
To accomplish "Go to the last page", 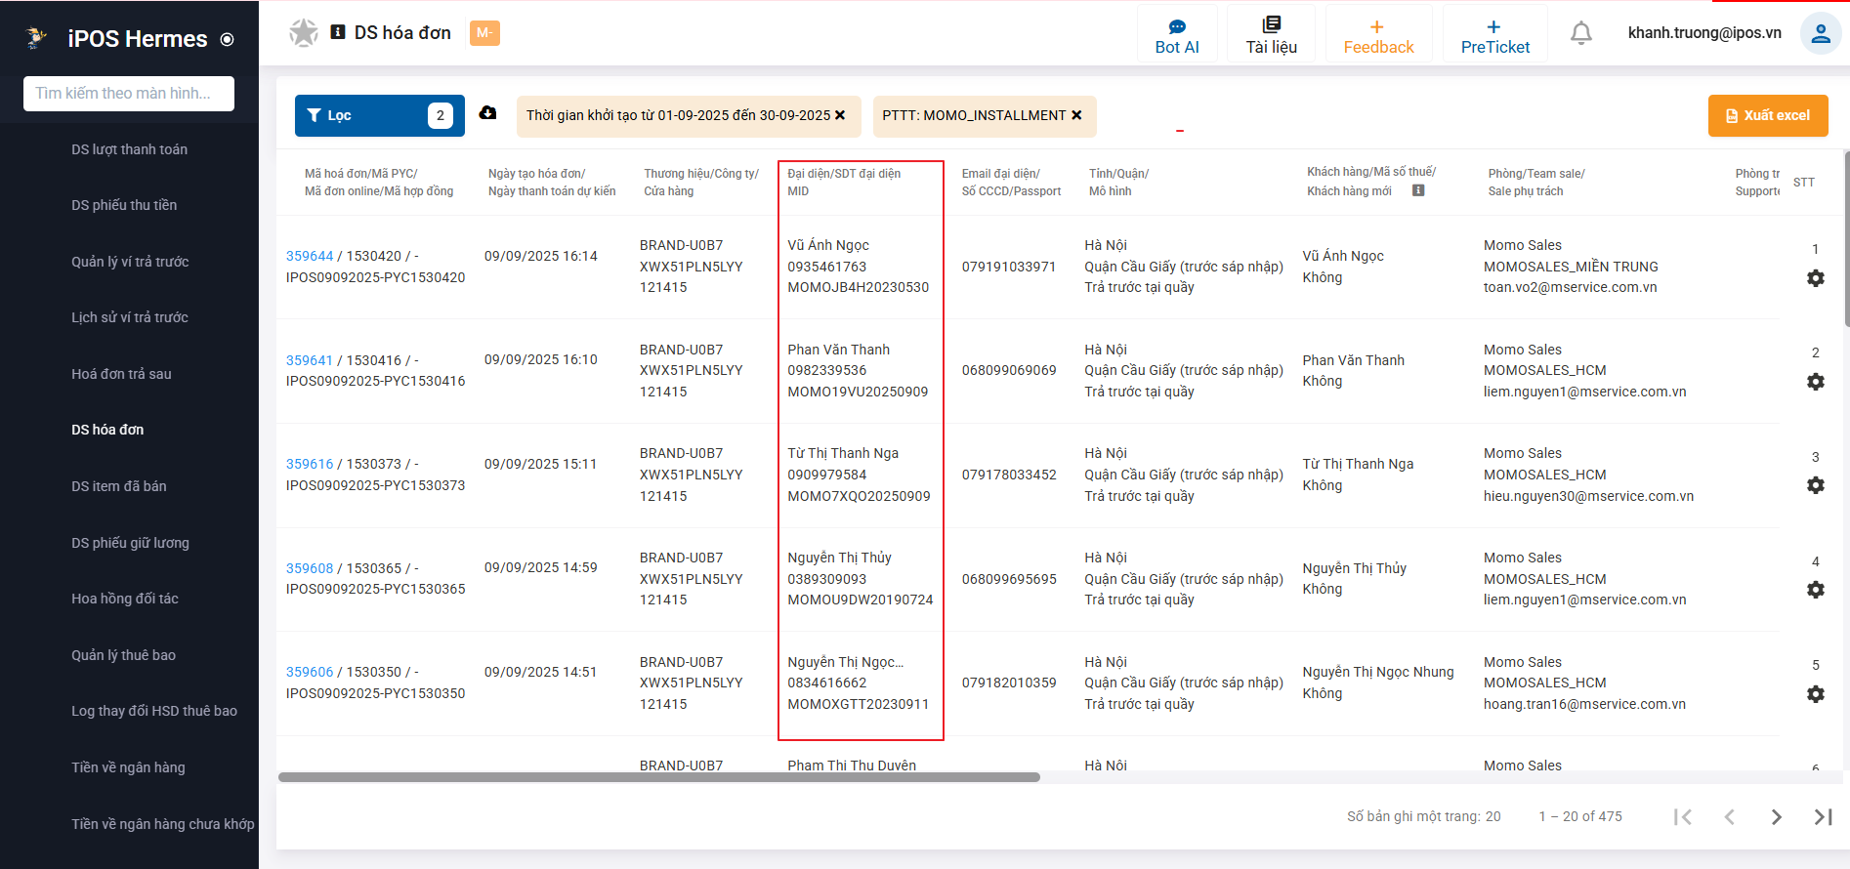I will coord(1823,817).
